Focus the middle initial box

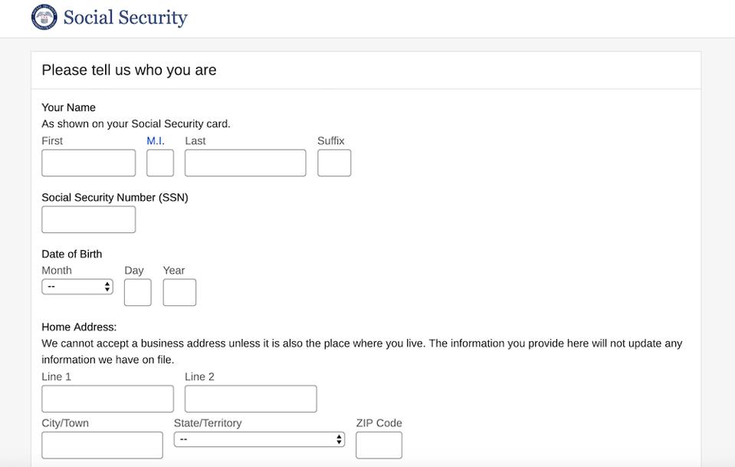point(160,163)
